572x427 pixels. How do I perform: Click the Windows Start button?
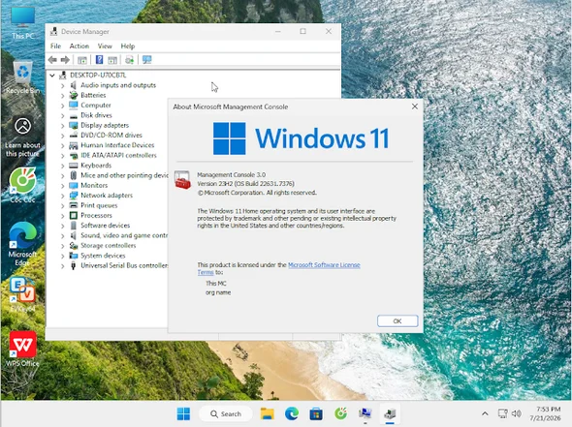coord(183,413)
